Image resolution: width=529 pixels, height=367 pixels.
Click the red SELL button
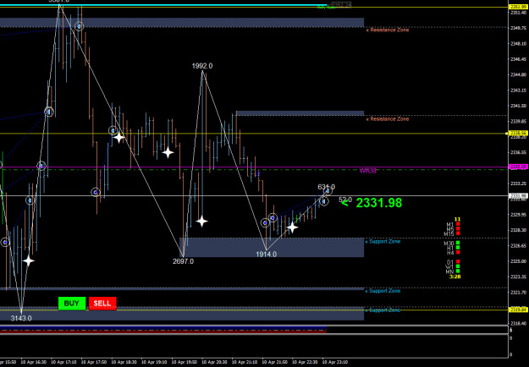point(102,304)
